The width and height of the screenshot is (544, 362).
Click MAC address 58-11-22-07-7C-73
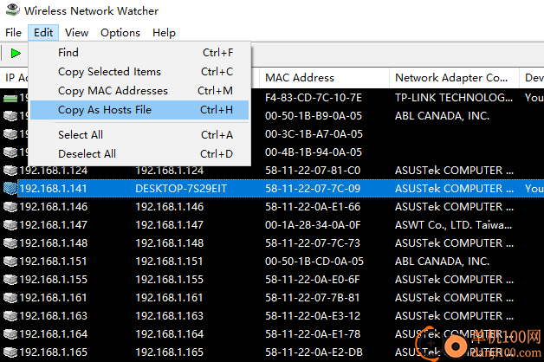(x=313, y=243)
